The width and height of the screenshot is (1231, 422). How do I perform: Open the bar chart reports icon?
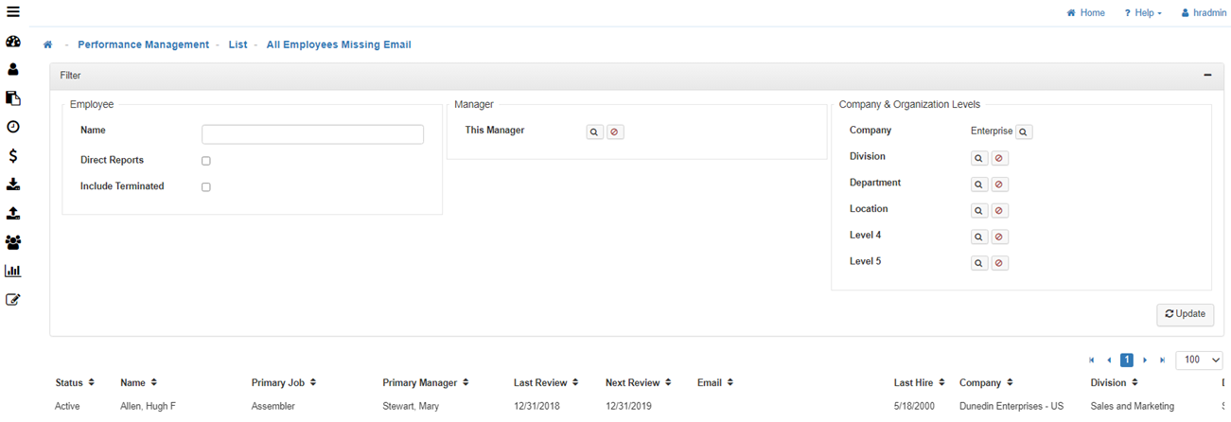(13, 271)
